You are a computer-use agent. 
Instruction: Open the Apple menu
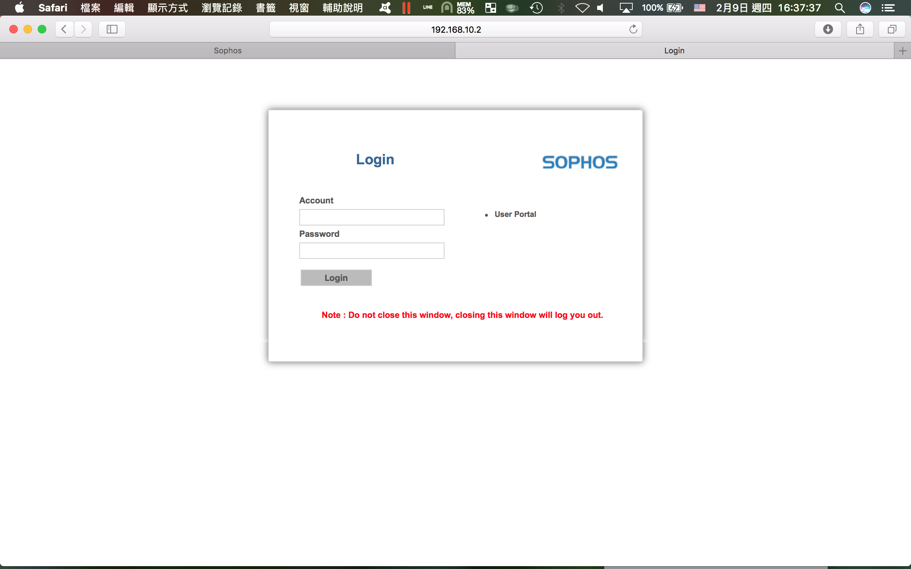click(19, 7)
